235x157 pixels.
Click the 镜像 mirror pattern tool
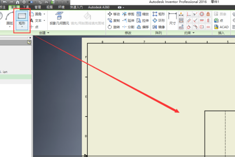[159, 27]
